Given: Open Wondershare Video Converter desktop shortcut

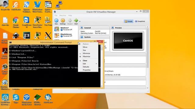Looking at the screenshot, I should point(37,7).
